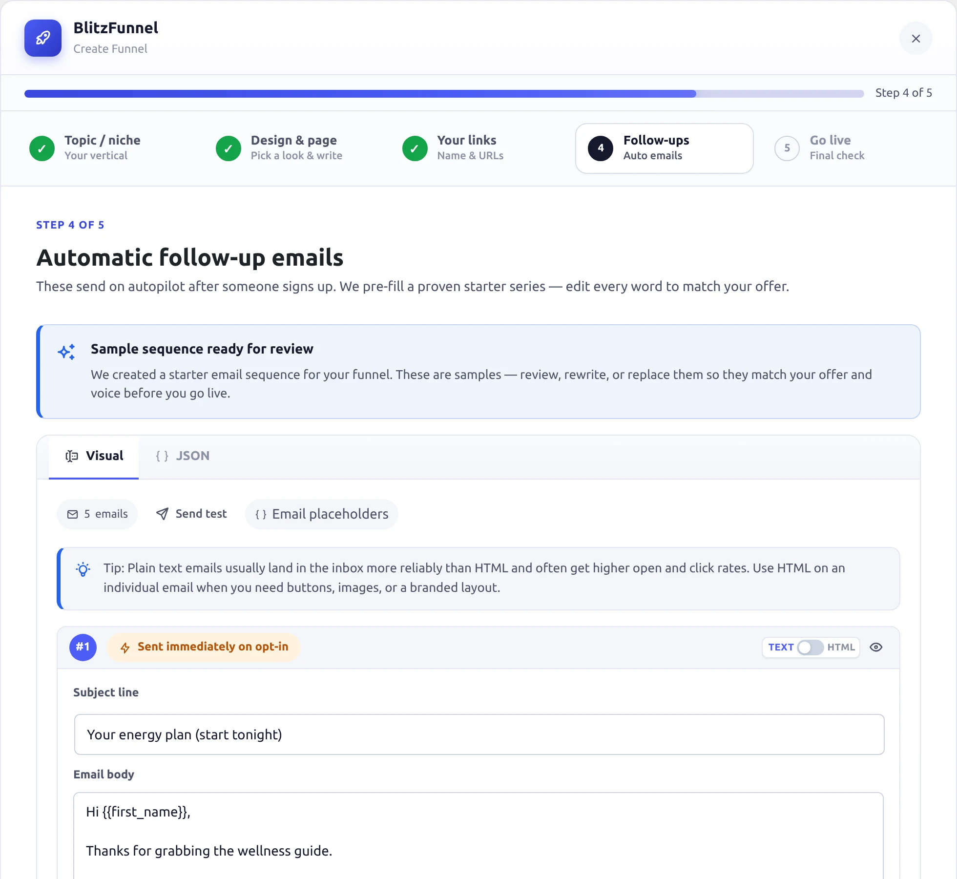Click the 'Automatic follow-up emails' heading
This screenshot has width=957, height=879.
click(190, 257)
